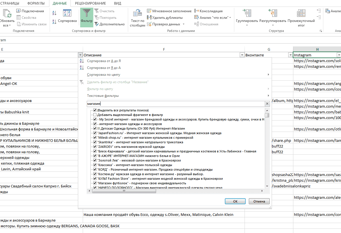
Task: Click filter list horizontal scrollbar thumb
Action: pos(124,191)
